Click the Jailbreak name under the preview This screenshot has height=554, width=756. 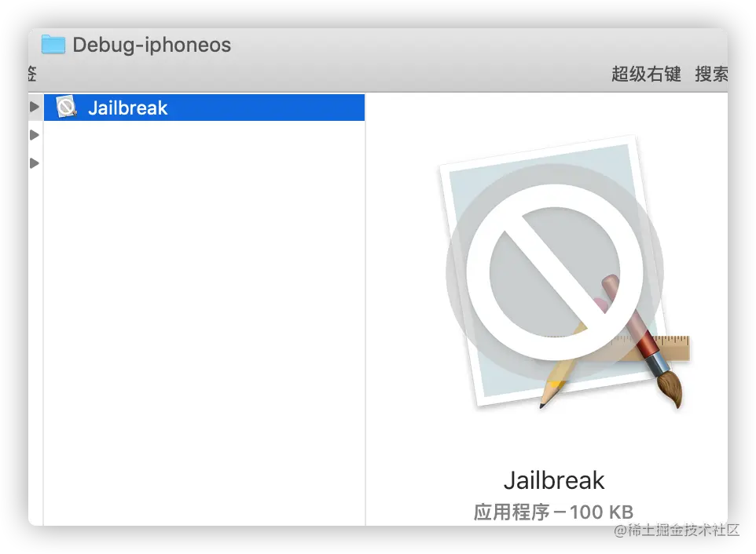(554, 480)
